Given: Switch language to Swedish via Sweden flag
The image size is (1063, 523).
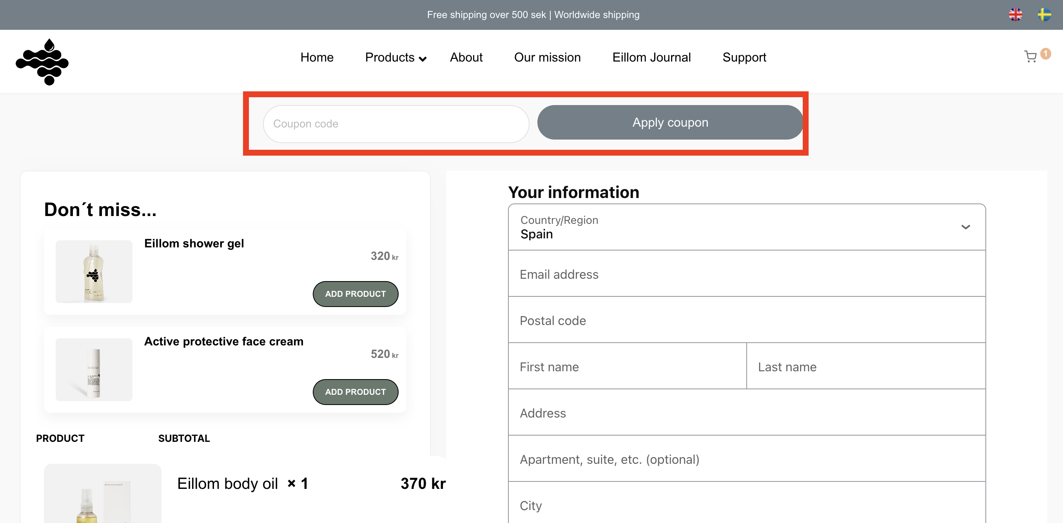Looking at the screenshot, I should [x=1044, y=15].
